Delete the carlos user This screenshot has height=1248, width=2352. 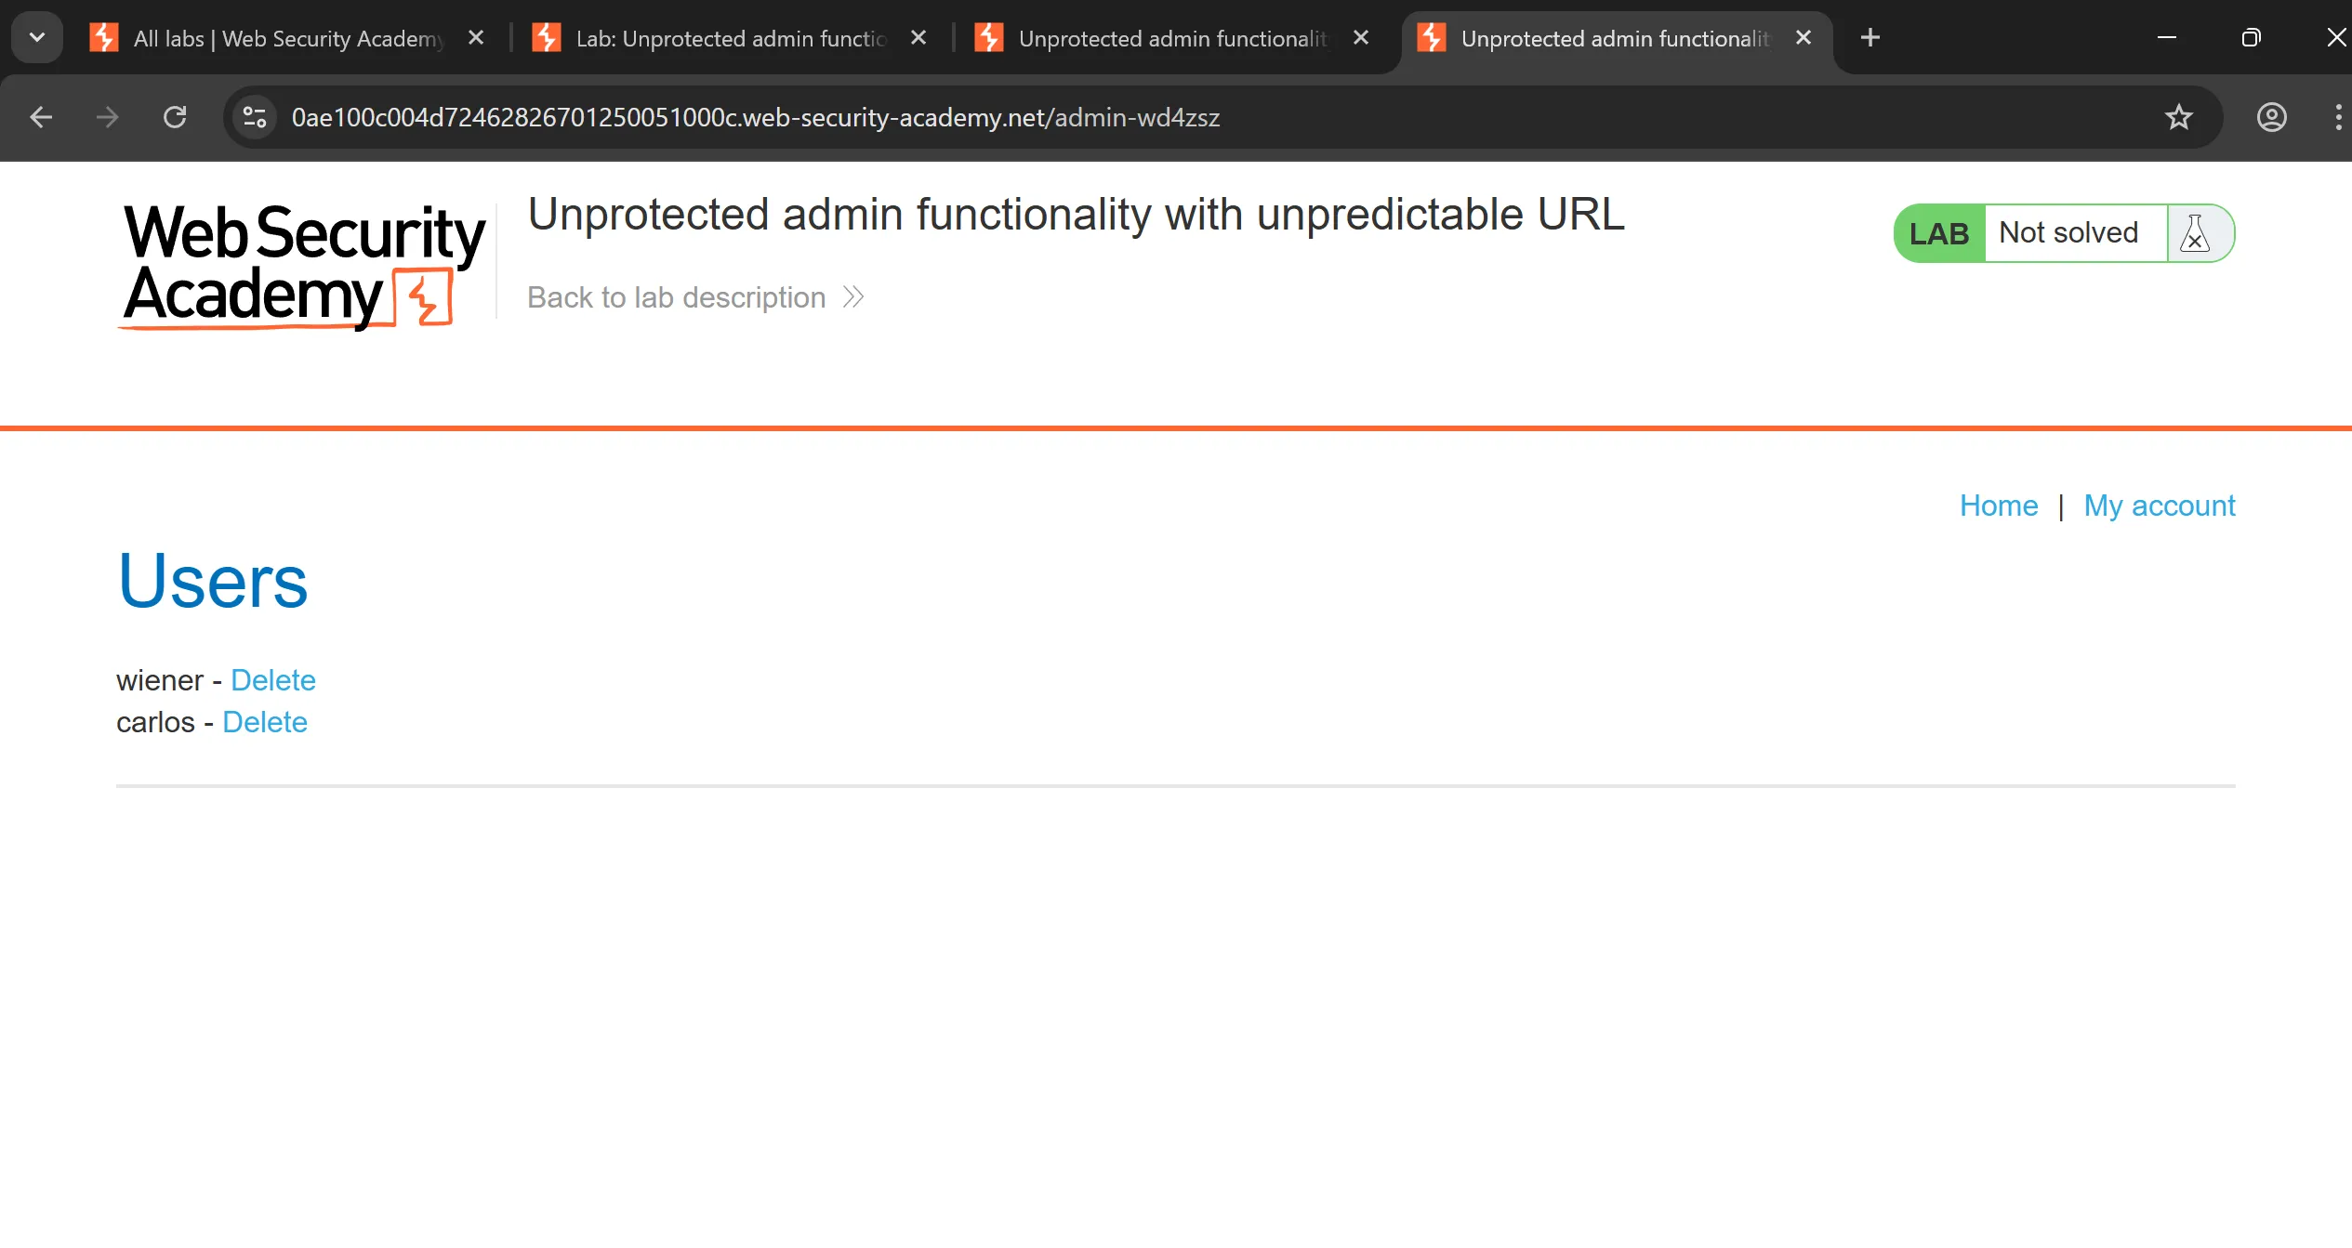[264, 722]
